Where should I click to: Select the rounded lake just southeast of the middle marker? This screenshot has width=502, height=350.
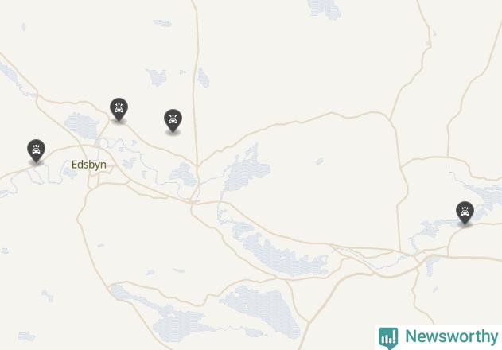tap(184, 174)
